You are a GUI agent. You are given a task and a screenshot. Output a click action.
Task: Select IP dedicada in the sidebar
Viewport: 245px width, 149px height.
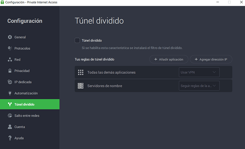pyautogui.click(x=30, y=82)
